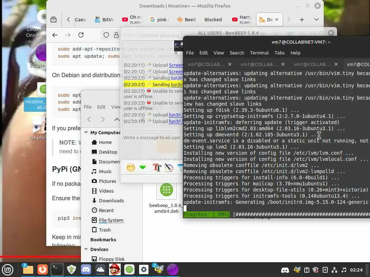Close the active Downloads Firefox tab
The height and width of the screenshot is (277, 370).
coord(277,19)
